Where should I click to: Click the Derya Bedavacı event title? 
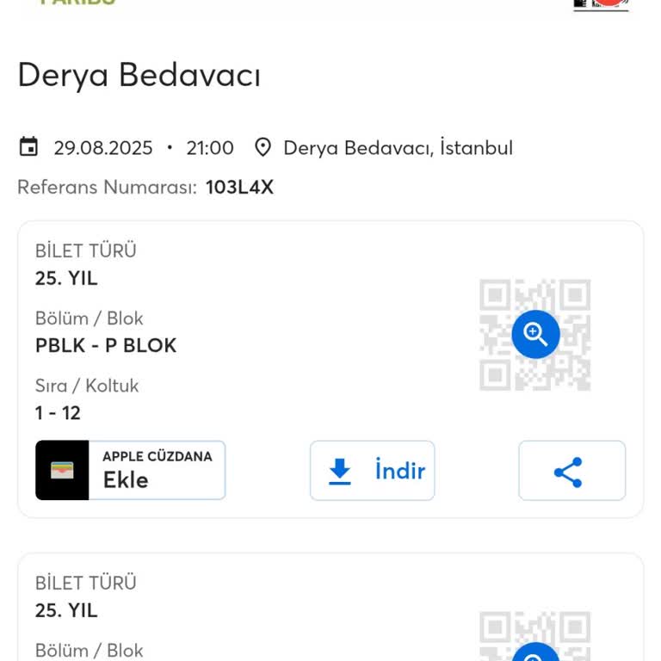[x=139, y=75]
